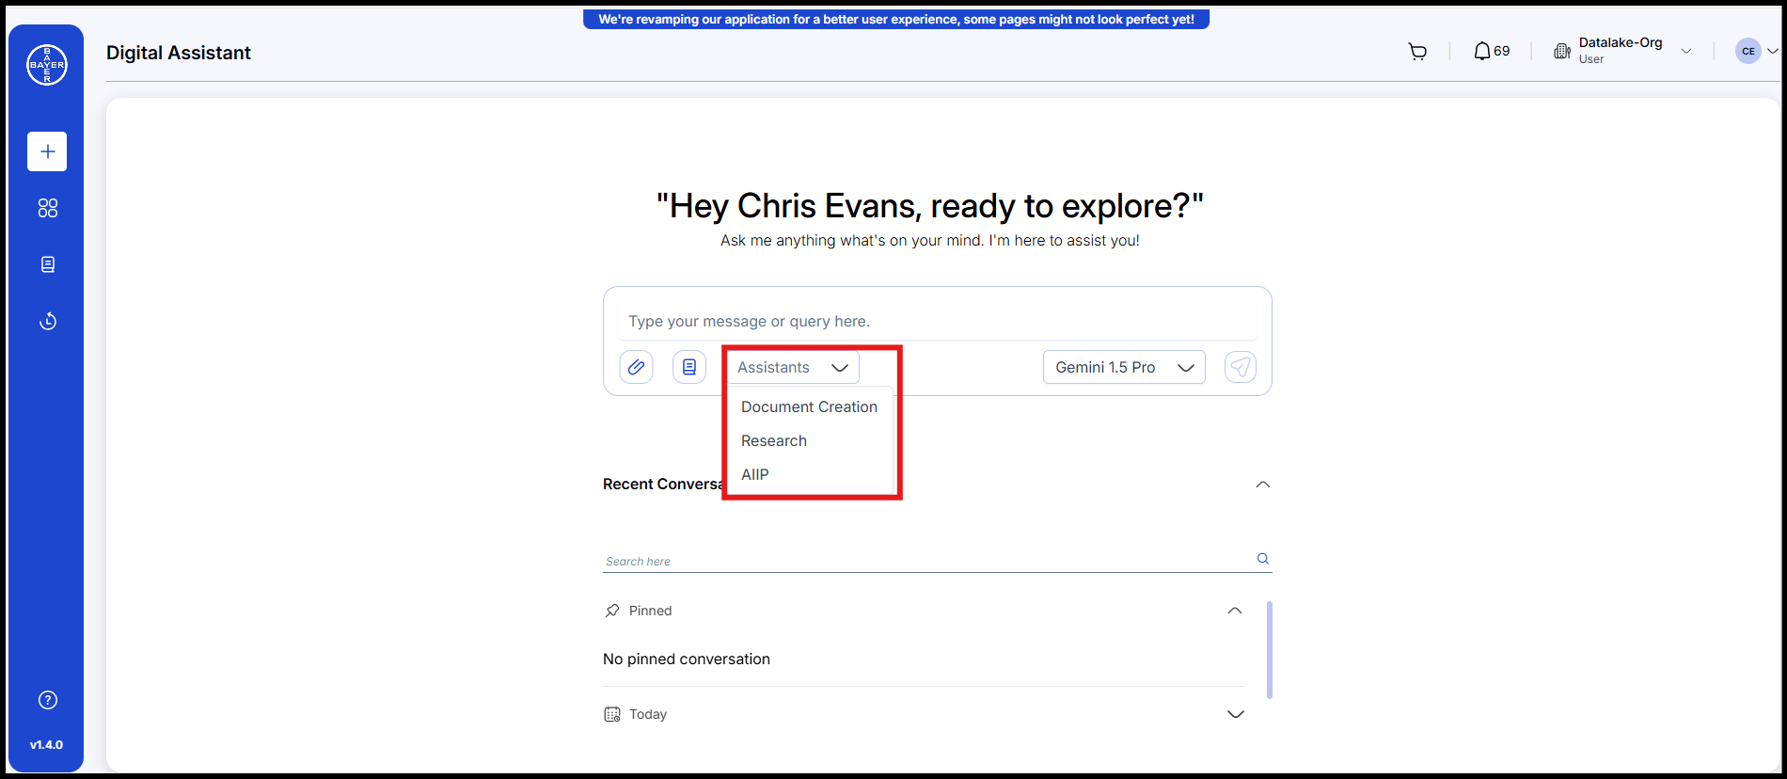
Task: Click the conversations list scrollbar
Action: click(x=1270, y=649)
